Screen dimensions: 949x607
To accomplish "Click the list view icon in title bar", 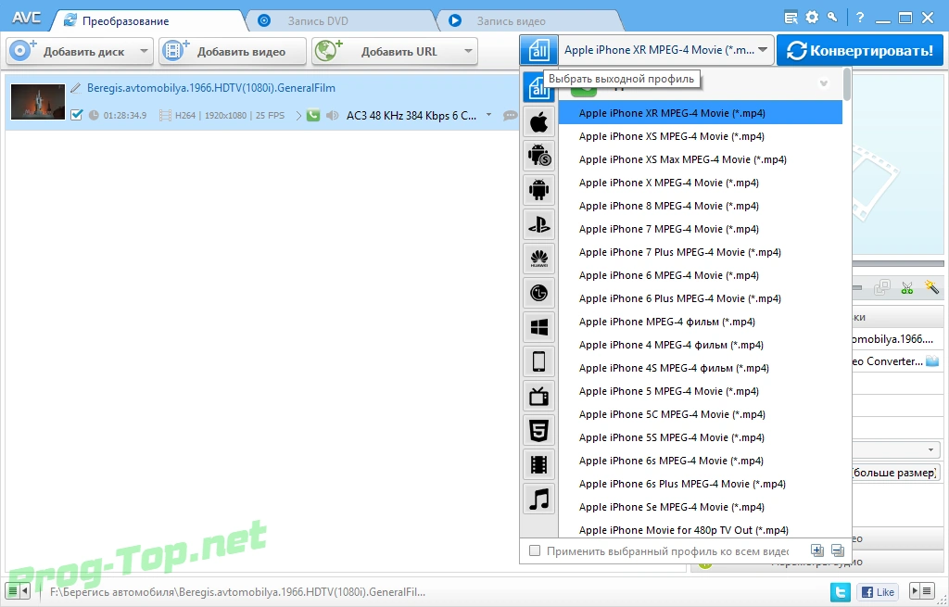I will point(791,18).
